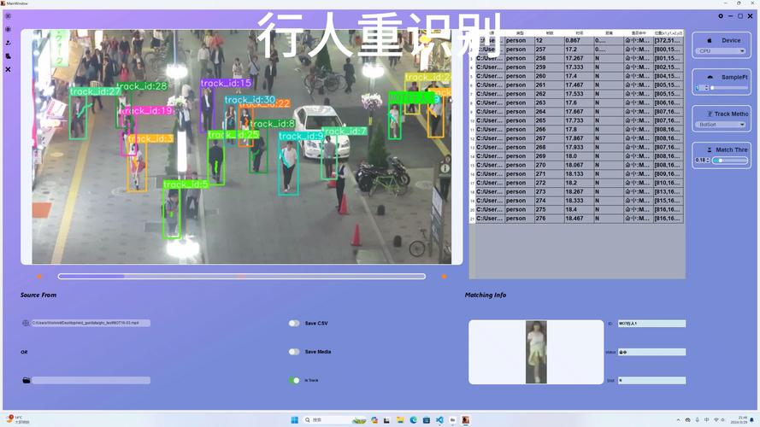Open Windows Start menu
This screenshot has height=427, width=760.
(294, 419)
